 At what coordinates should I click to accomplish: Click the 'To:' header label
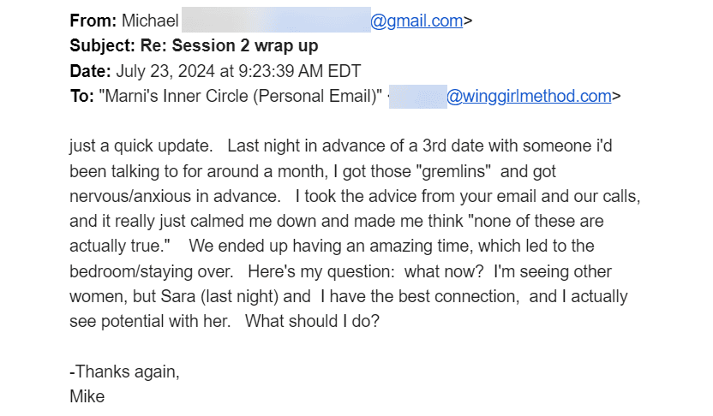pos(82,96)
